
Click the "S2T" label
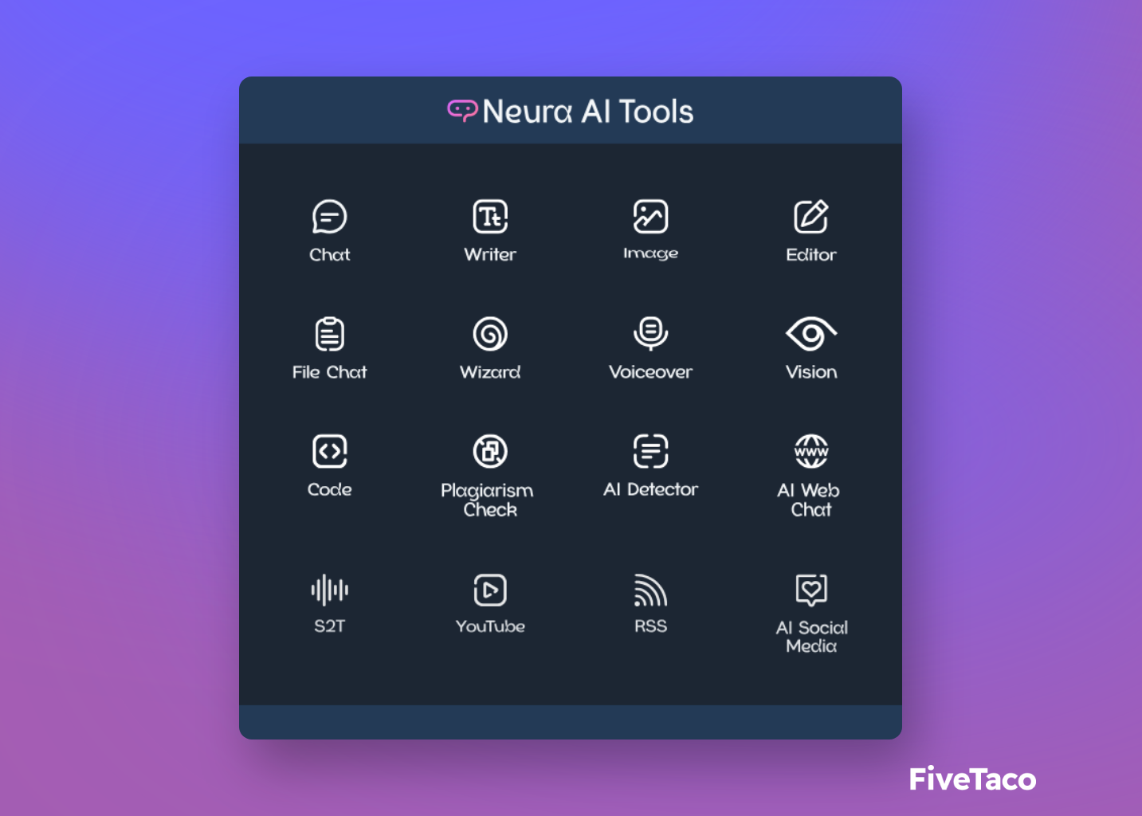point(330,626)
